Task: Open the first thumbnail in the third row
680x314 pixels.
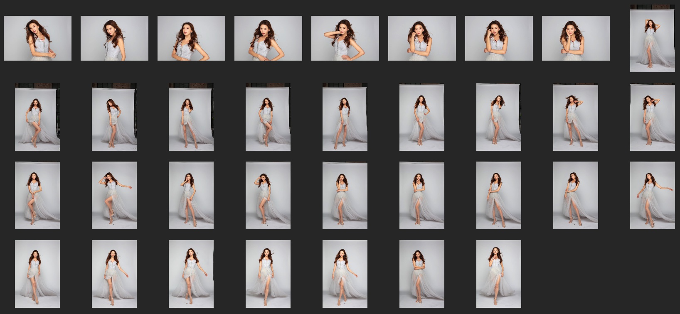Action: 37,195
